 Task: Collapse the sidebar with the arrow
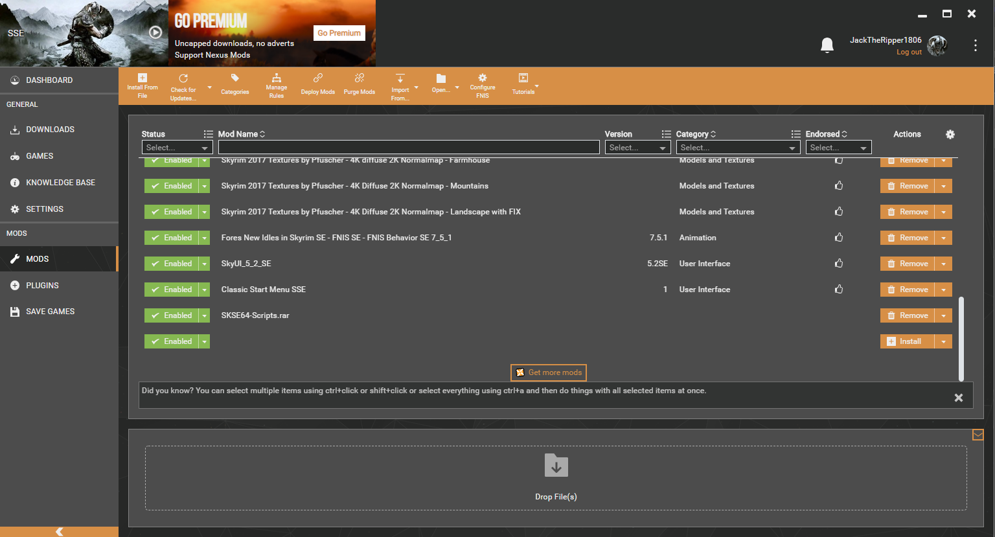[59, 532]
